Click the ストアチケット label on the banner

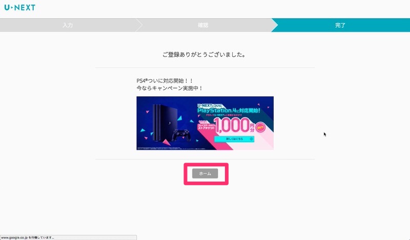coord(207,127)
